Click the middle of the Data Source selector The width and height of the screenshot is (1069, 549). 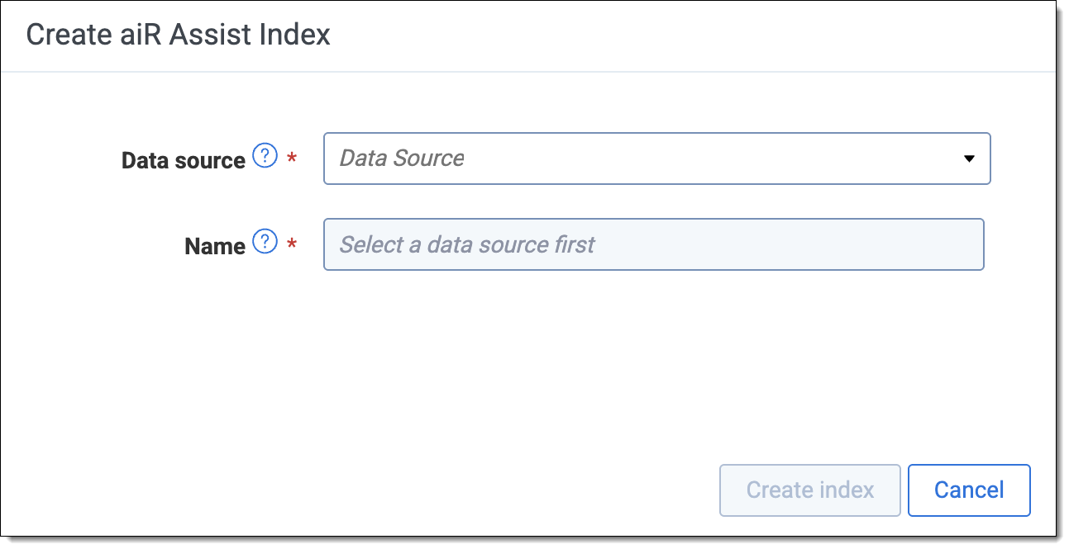click(657, 159)
